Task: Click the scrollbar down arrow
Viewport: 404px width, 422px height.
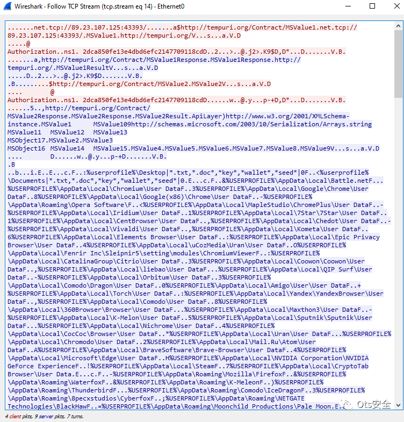Action: [398, 405]
